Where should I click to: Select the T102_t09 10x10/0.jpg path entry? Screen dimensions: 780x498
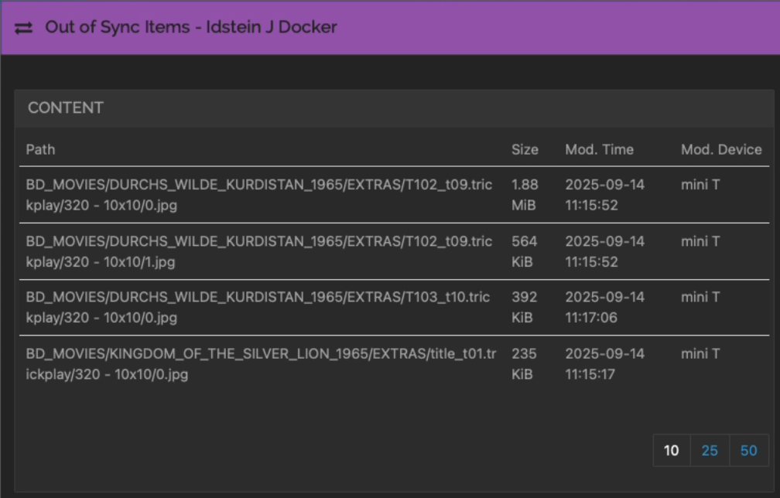click(258, 195)
